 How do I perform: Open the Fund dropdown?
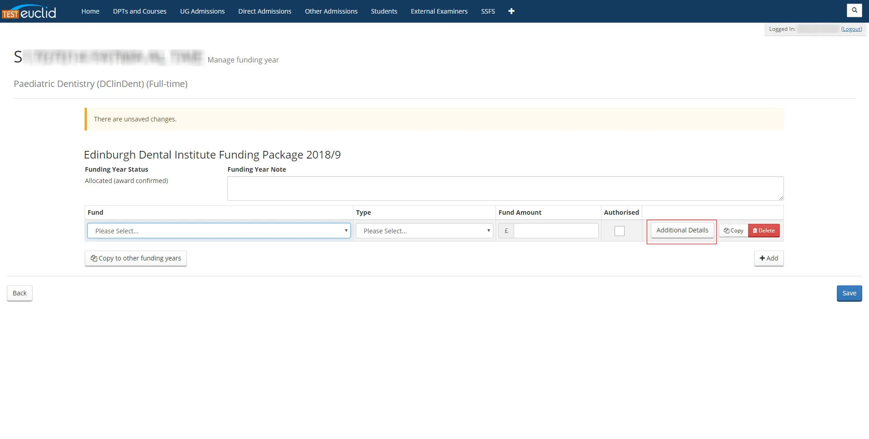pyautogui.click(x=219, y=231)
